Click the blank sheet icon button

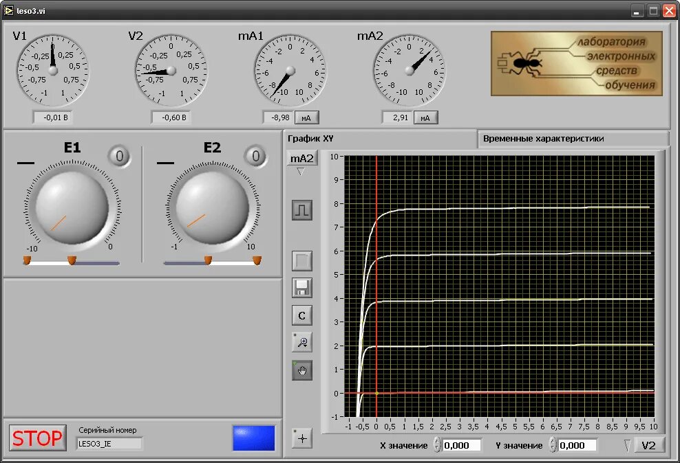302,261
